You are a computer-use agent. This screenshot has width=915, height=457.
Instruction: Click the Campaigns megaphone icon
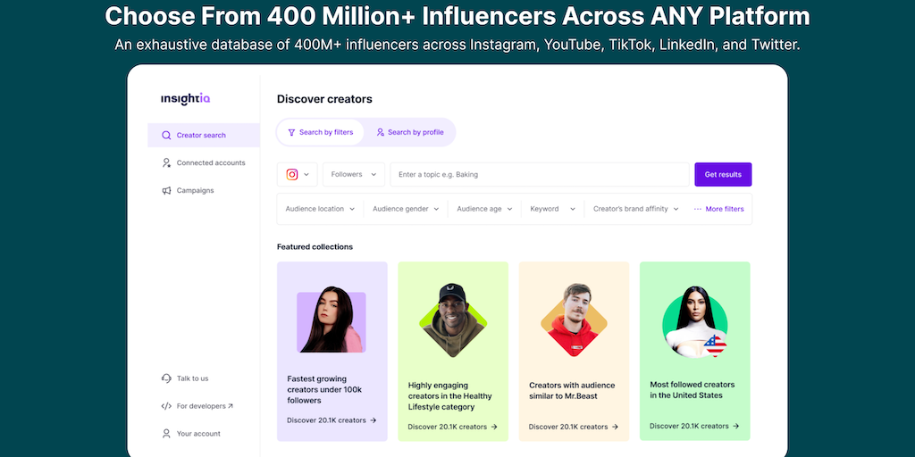[x=166, y=191]
